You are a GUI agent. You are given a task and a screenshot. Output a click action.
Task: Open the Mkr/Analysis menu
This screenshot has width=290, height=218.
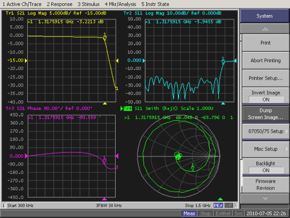(121, 4)
